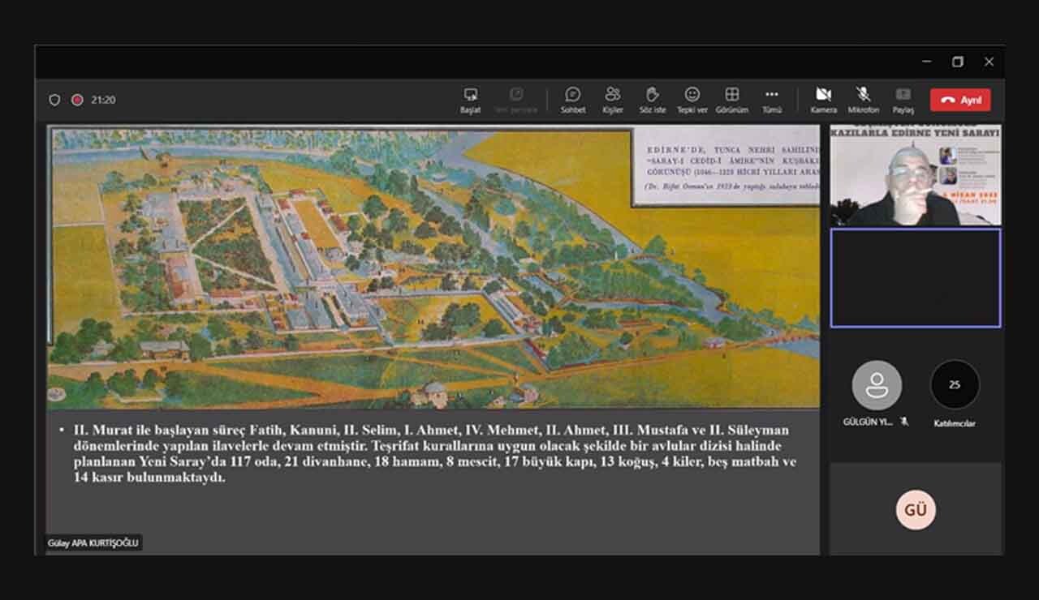Viewport: 1039px width, 600px height.
Task: Select the empty highlighted video tile
Action: pyautogui.click(x=915, y=278)
